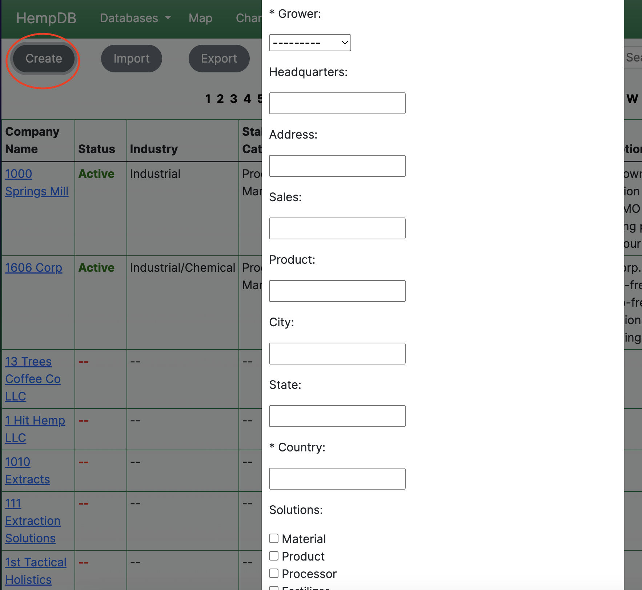642x590 pixels.
Task: Open the Grower dropdown
Action: [310, 43]
